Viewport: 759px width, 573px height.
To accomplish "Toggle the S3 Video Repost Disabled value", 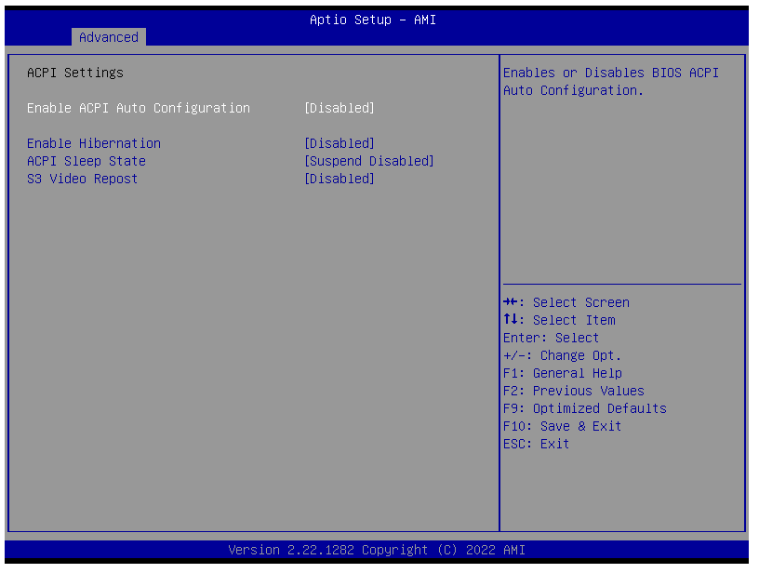I will pos(340,179).
